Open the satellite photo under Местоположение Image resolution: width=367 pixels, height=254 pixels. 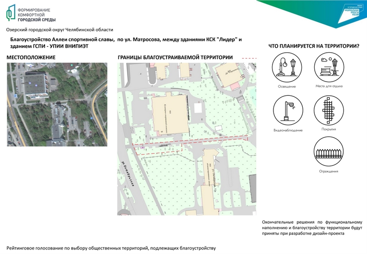click(57, 104)
